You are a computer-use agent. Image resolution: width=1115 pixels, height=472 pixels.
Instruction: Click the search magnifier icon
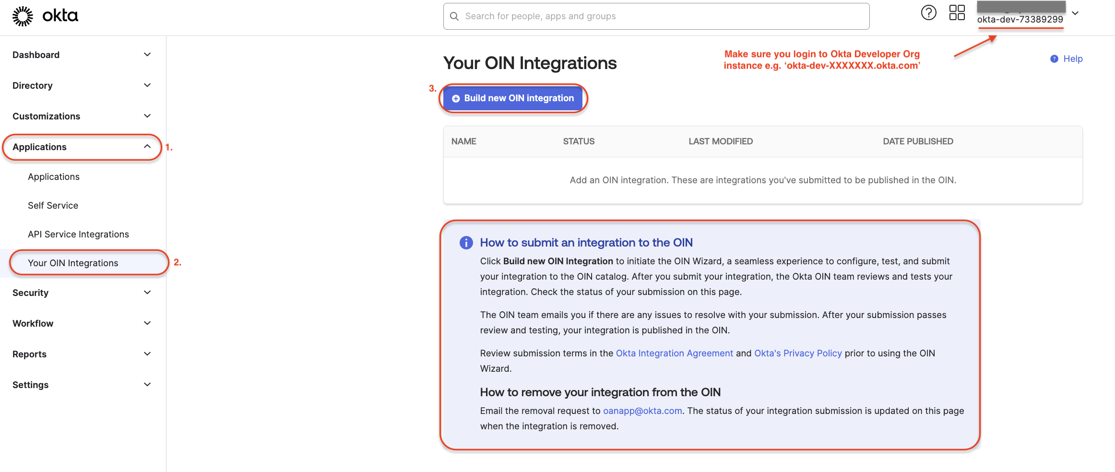pos(454,16)
